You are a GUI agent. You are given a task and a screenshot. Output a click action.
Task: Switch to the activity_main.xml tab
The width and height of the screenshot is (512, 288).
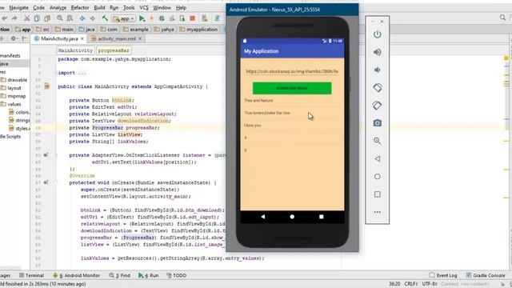point(117,38)
